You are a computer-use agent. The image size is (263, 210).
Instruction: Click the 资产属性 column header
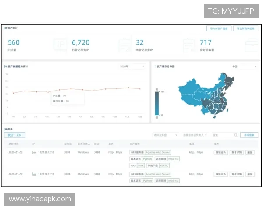(135, 144)
